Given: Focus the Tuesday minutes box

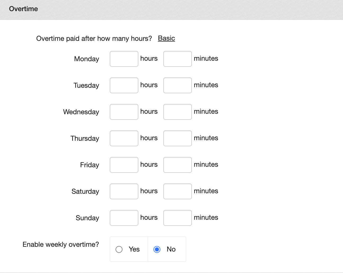Looking at the screenshot, I should tap(177, 85).
